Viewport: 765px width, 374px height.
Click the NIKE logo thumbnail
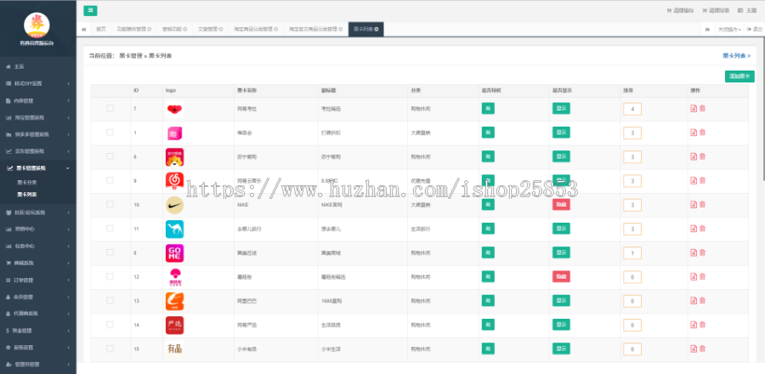(174, 205)
